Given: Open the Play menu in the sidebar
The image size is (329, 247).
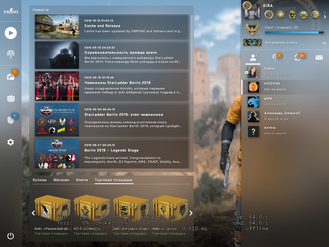Looking at the screenshot, I should (11, 33).
